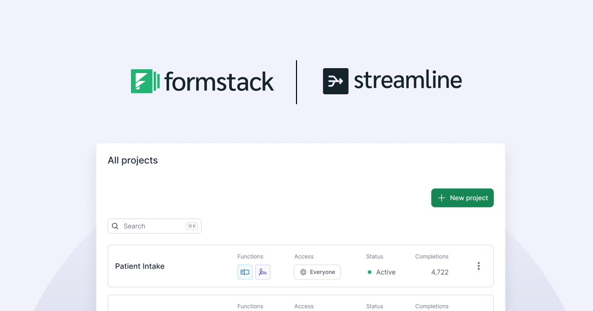Click the ⌘K shortcut badge
The height and width of the screenshot is (311, 593).
192,226
